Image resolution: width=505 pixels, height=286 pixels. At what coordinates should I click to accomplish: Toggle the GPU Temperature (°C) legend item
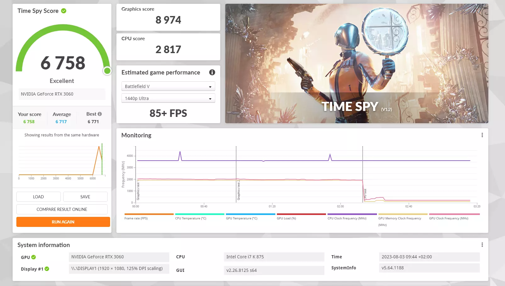point(242,218)
